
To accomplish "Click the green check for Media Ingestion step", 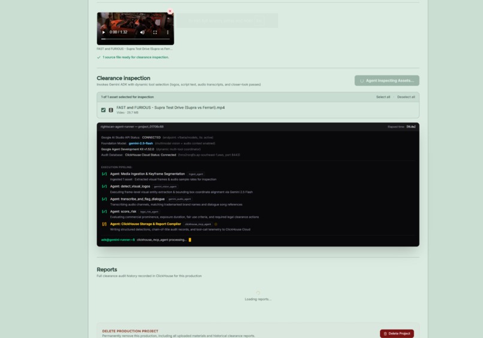I will coord(104,173).
